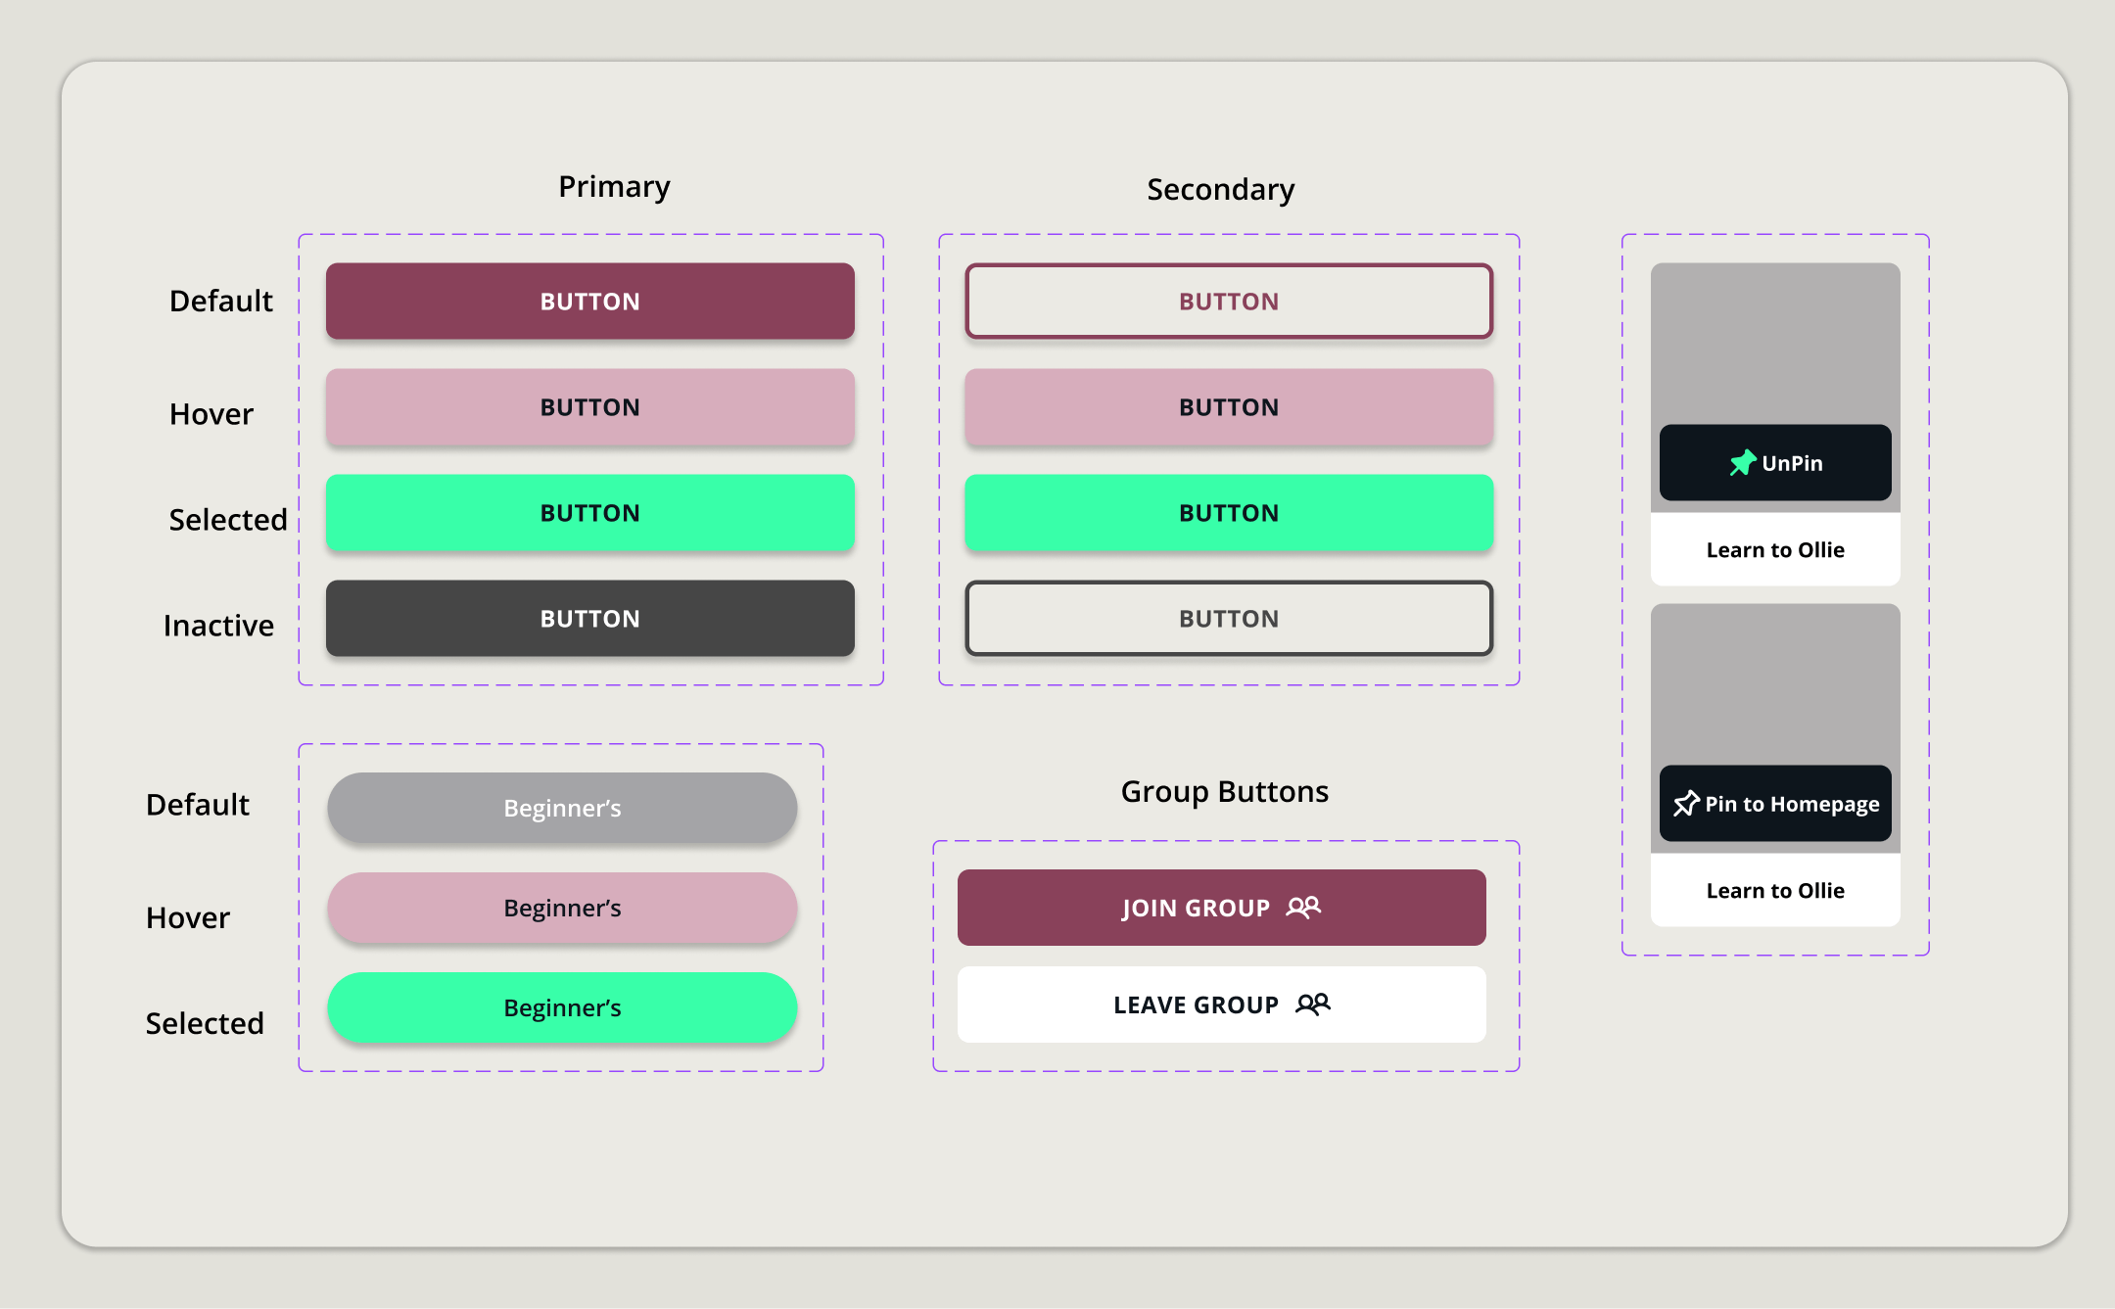Toggle the pink hover Beginner's pill
Image resolution: width=2115 pixels, height=1309 pixels.
click(x=562, y=908)
